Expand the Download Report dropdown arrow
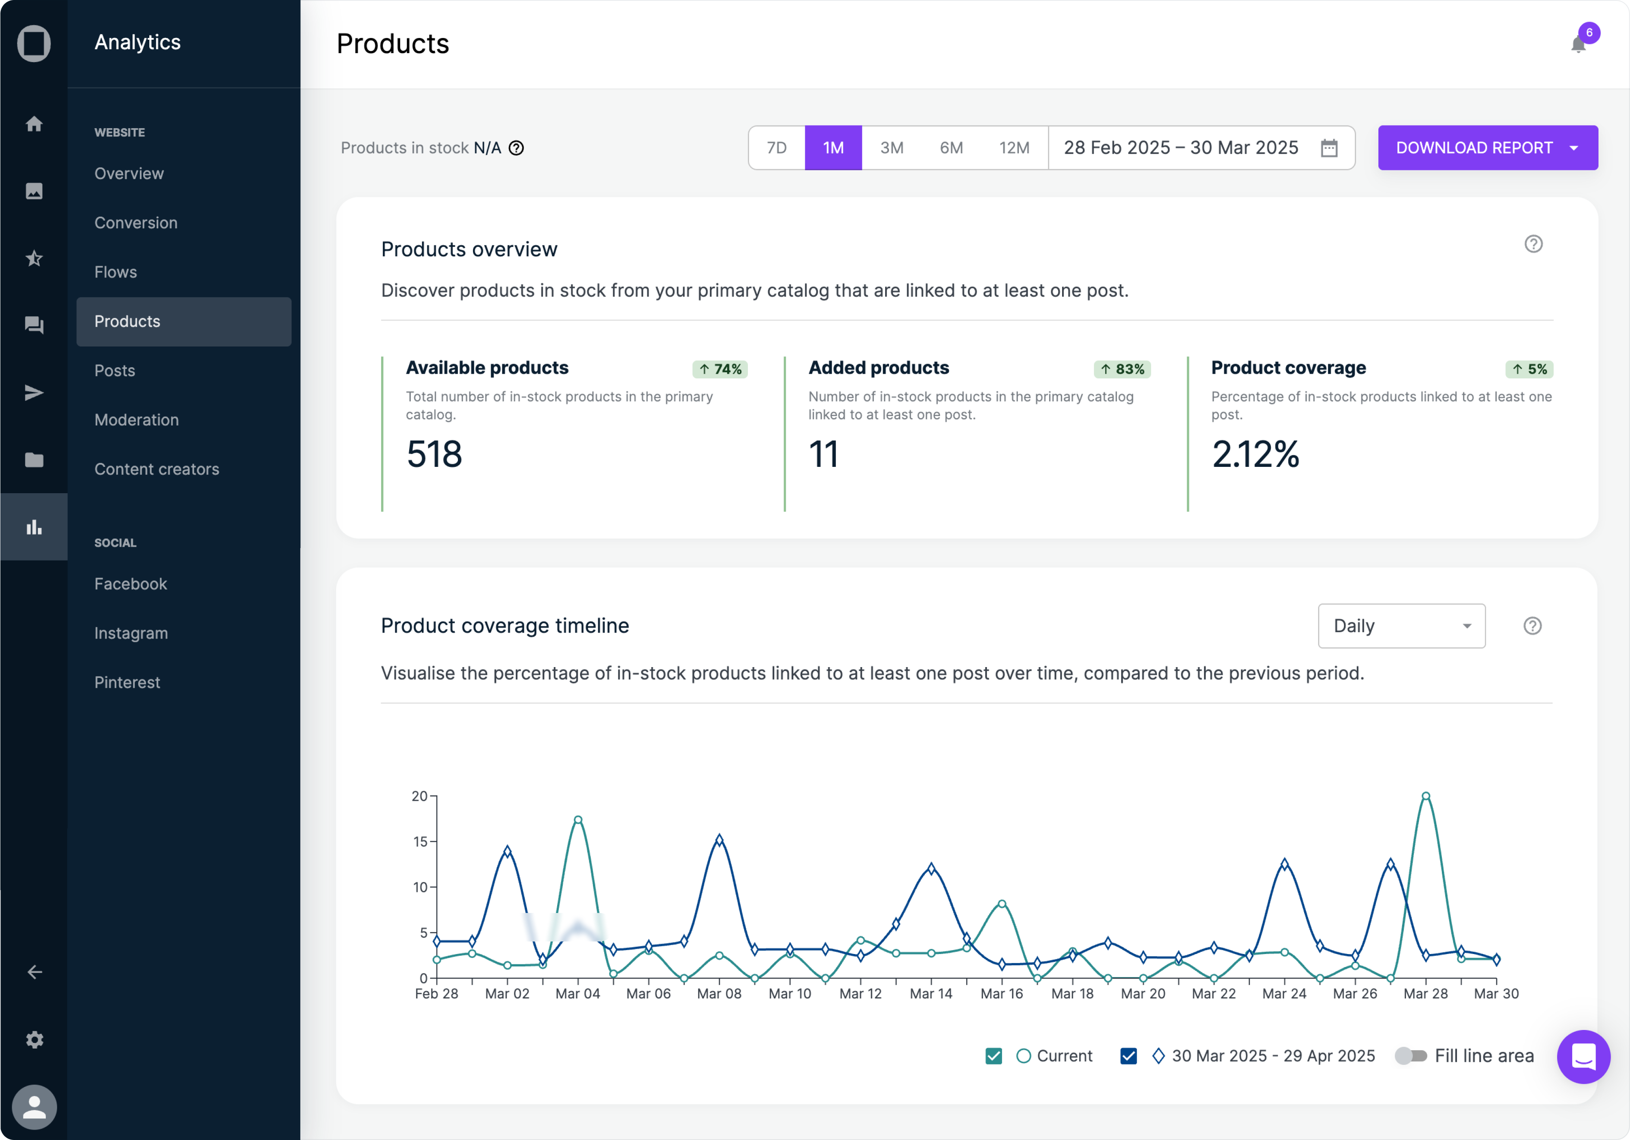The height and width of the screenshot is (1140, 1630). [x=1573, y=148]
